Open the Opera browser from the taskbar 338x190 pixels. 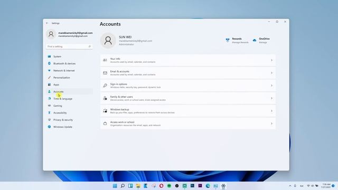161,186
